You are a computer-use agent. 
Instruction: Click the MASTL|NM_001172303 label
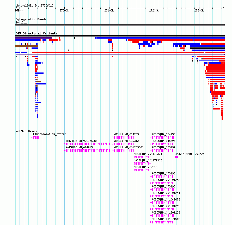148,160
